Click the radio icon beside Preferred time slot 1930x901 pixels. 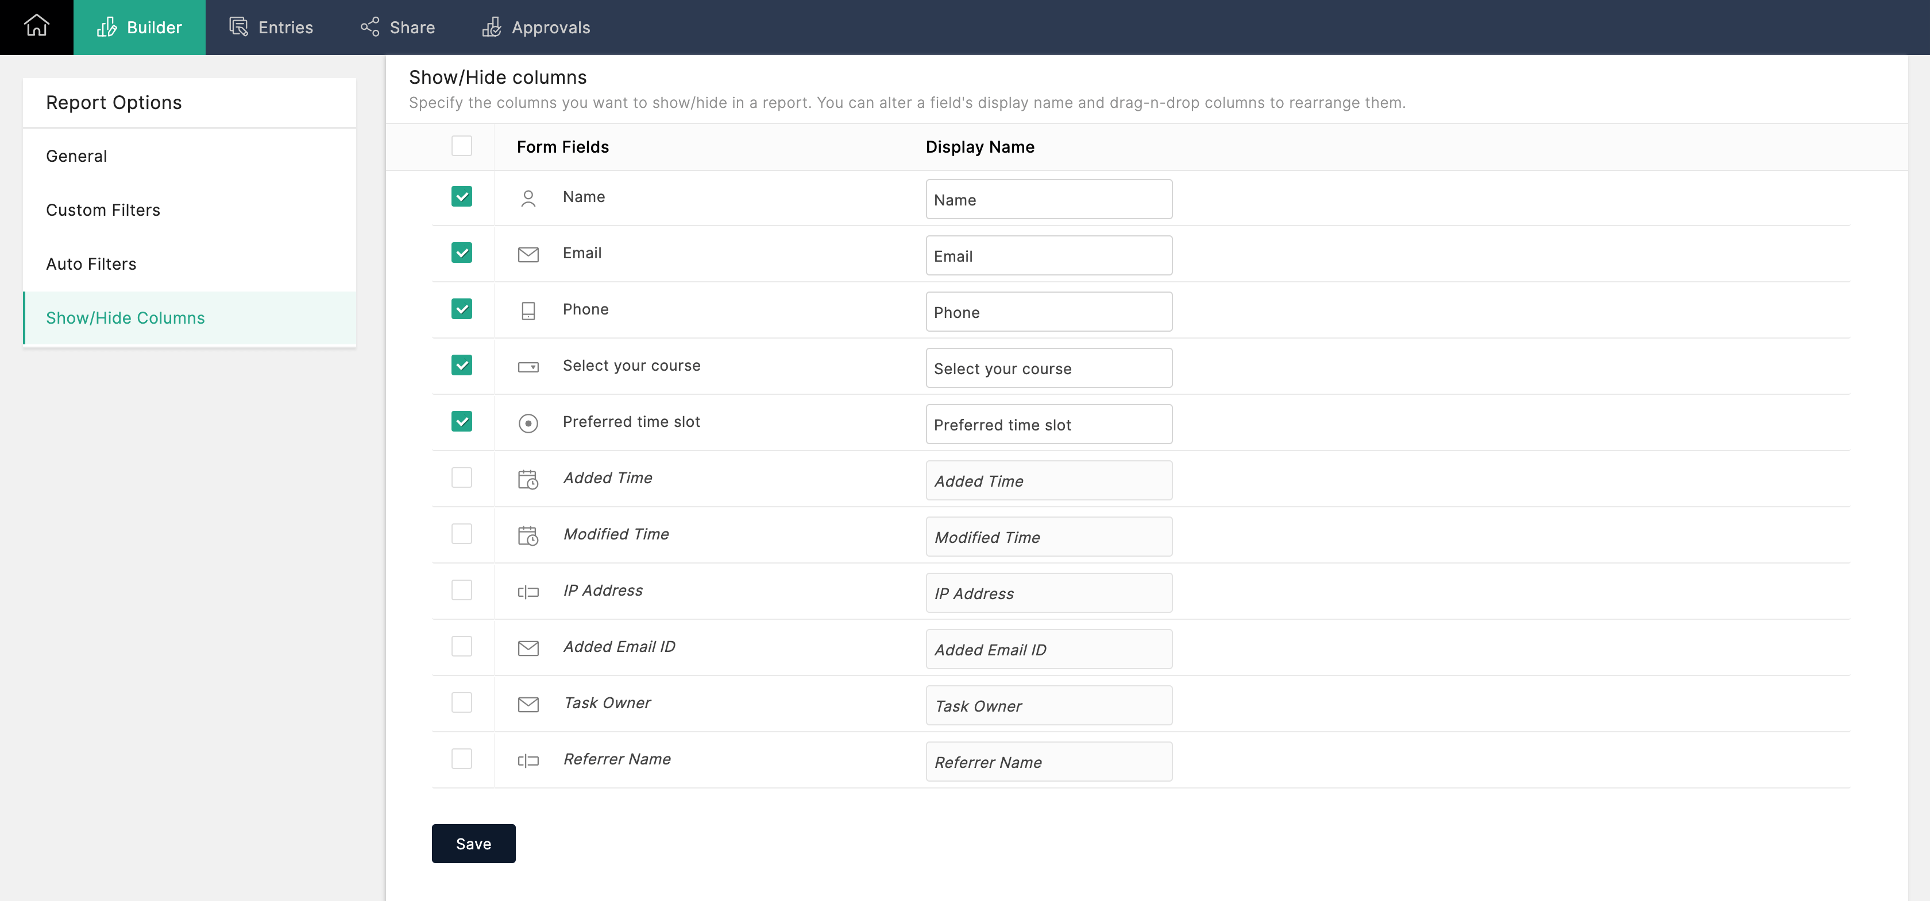[528, 424]
